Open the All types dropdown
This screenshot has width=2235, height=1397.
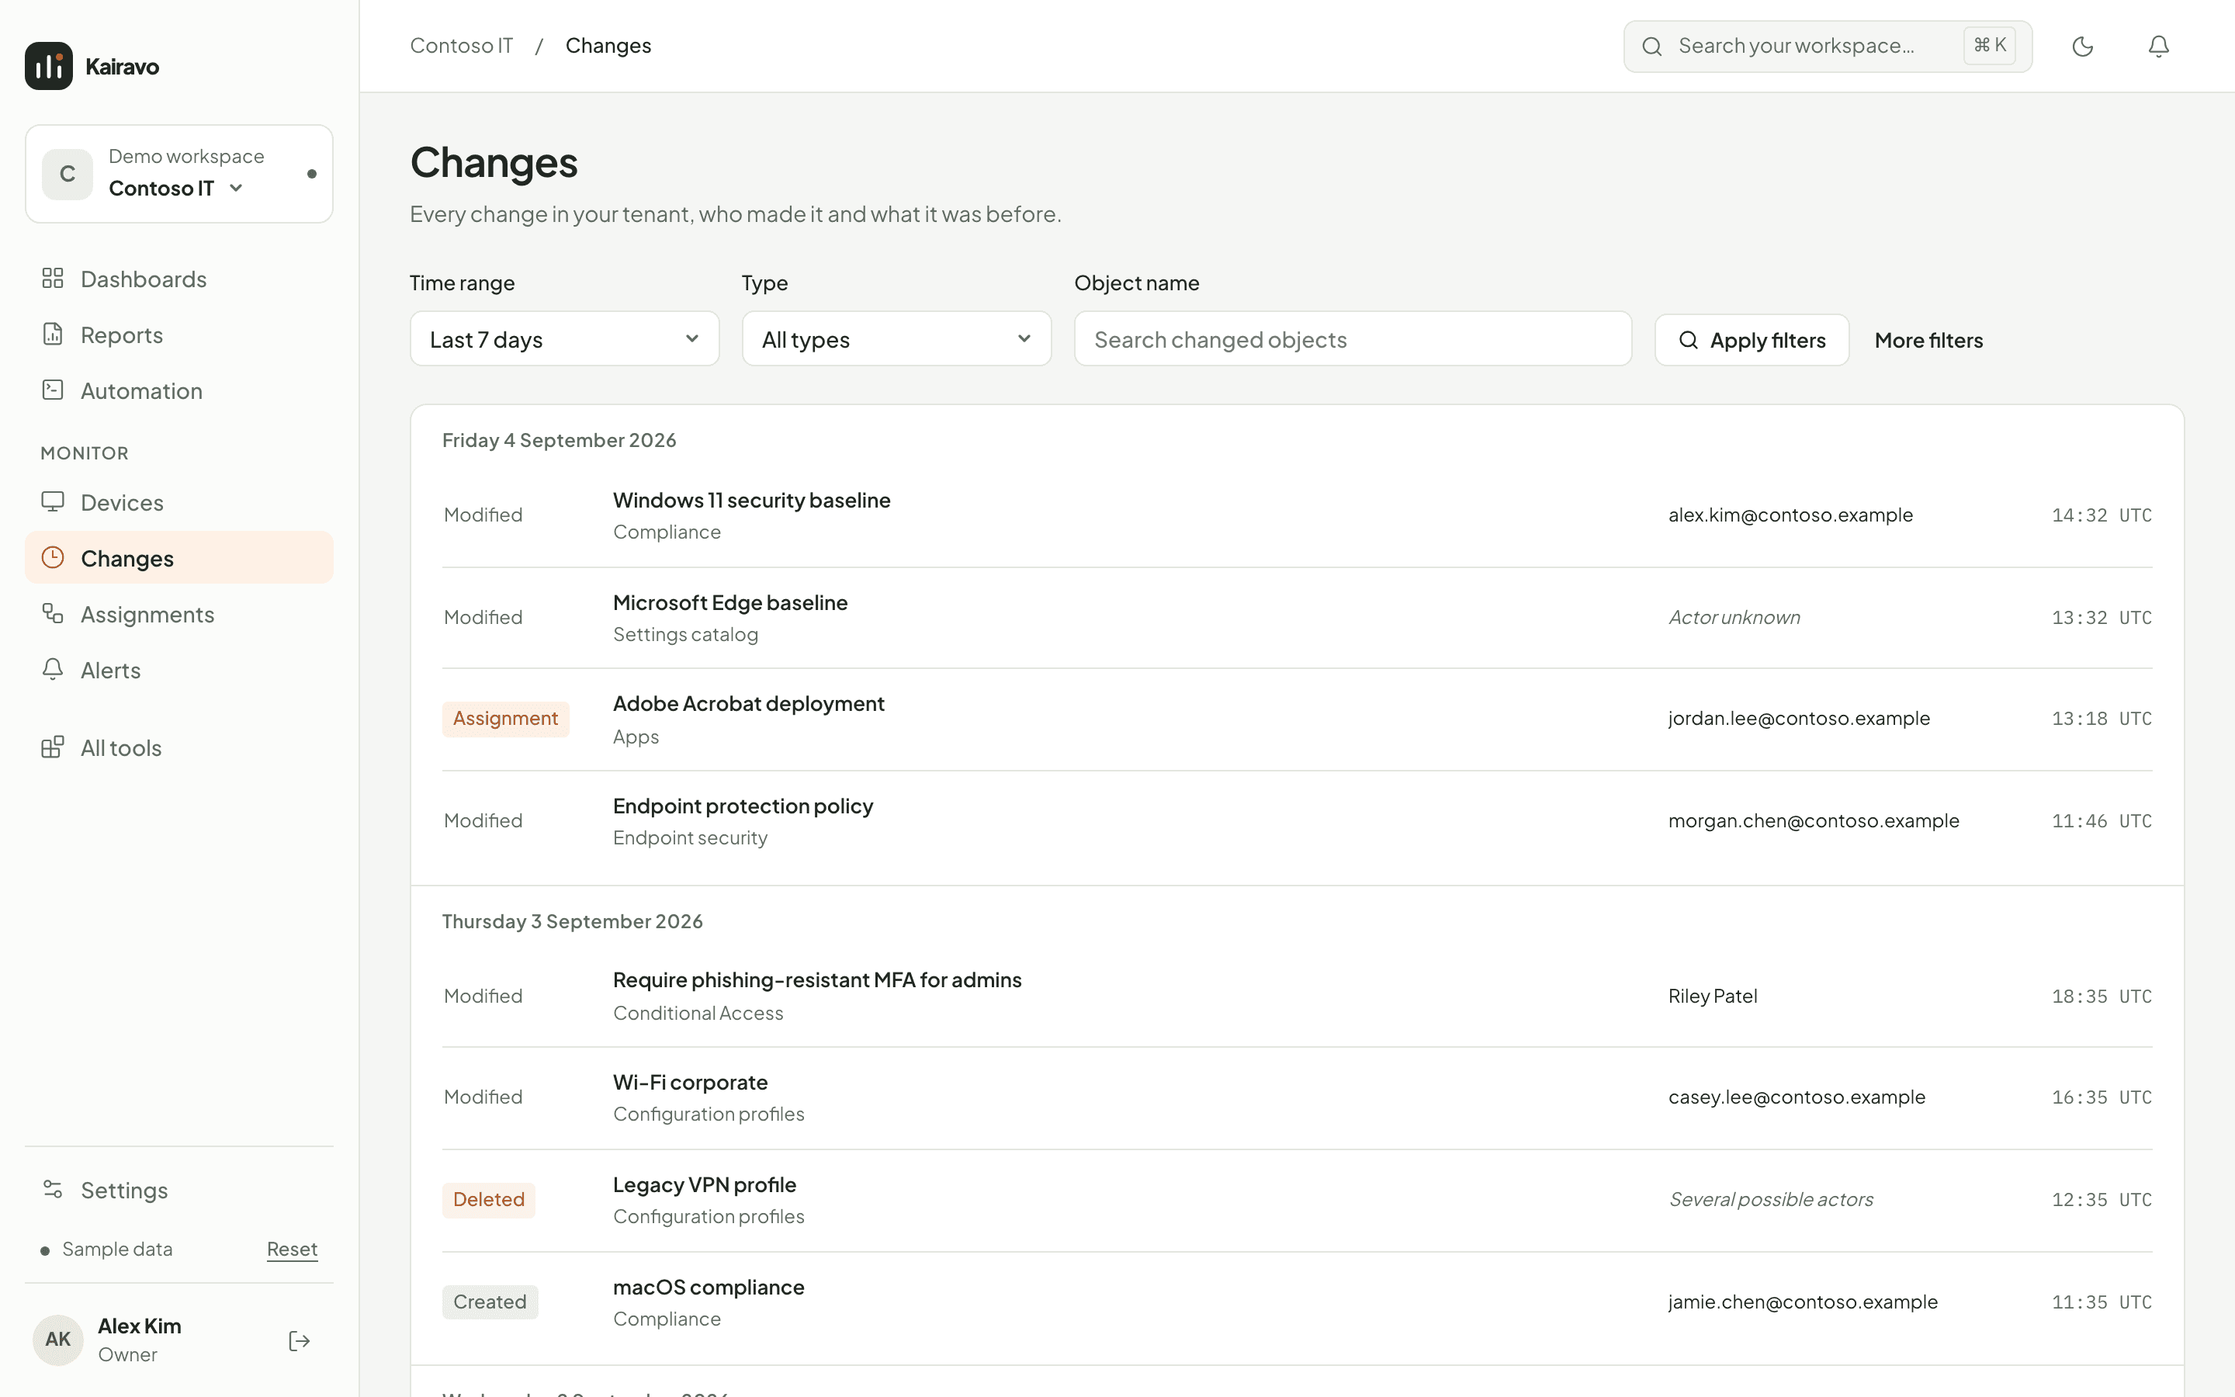pyautogui.click(x=897, y=339)
